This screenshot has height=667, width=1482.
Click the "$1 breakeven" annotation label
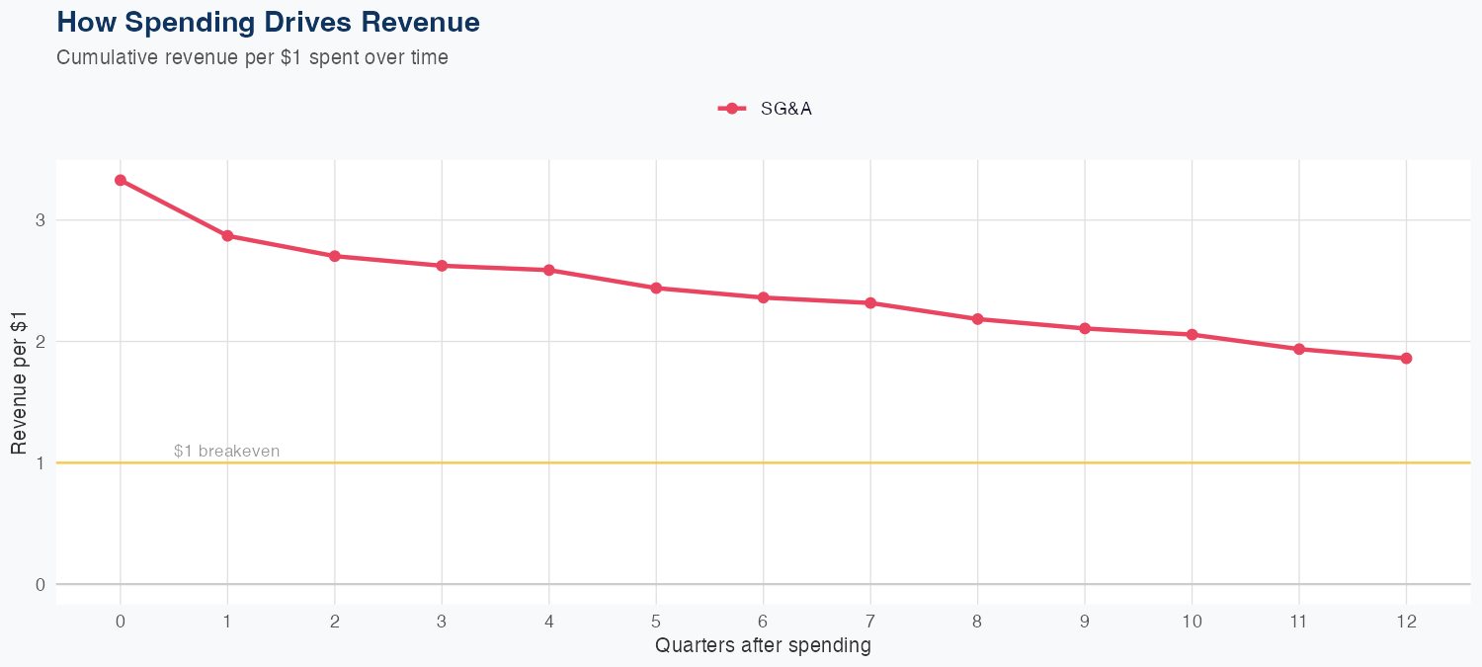click(226, 451)
